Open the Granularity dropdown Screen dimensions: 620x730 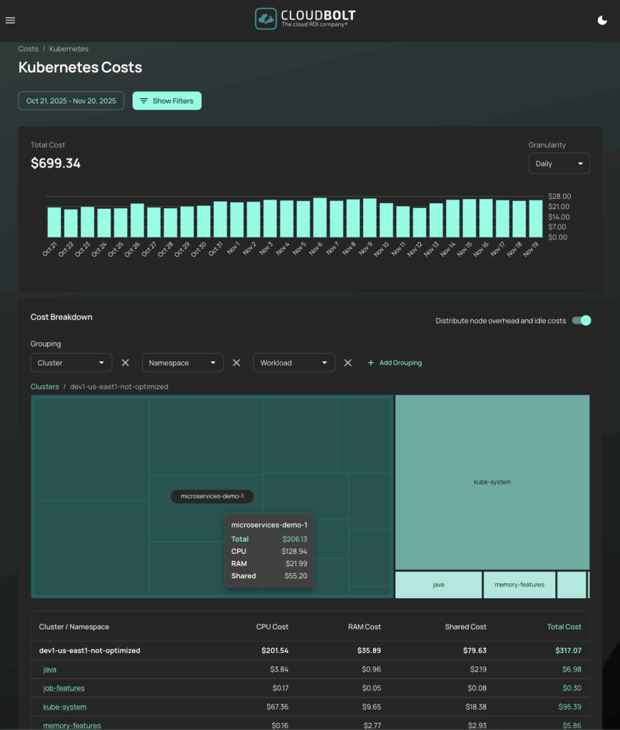click(x=559, y=163)
